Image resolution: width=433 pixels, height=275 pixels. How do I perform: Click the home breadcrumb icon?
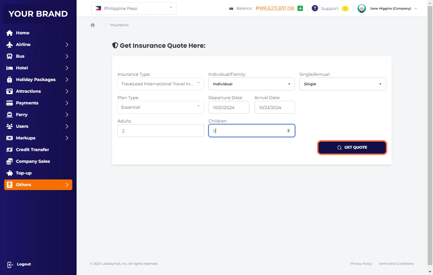93,25
